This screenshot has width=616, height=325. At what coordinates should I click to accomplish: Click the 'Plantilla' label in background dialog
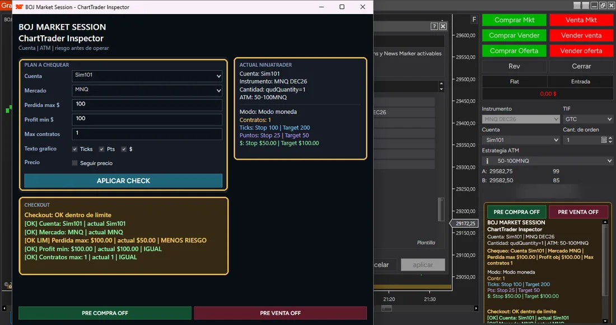point(426,243)
